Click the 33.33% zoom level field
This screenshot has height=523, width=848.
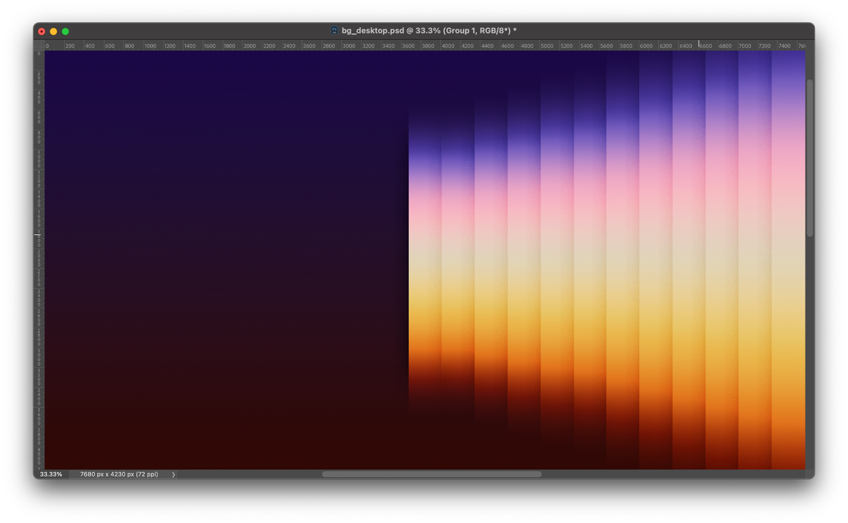click(x=51, y=474)
